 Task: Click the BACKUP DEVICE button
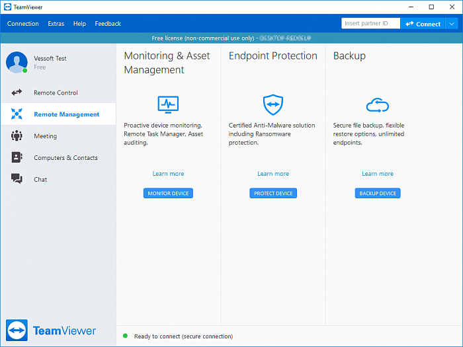point(378,193)
